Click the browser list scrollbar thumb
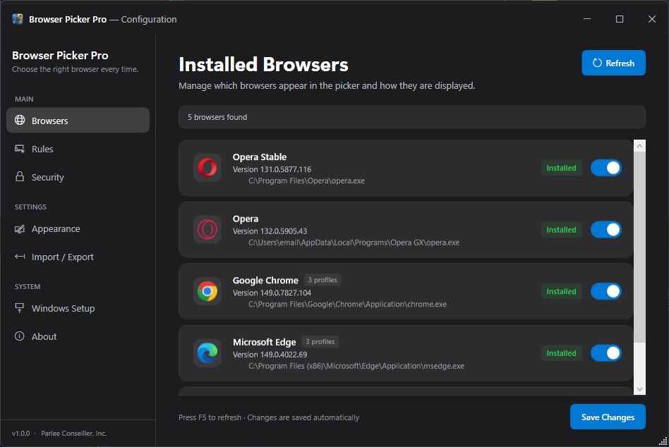This screenshot has height=447, width=669. (639, 247)
